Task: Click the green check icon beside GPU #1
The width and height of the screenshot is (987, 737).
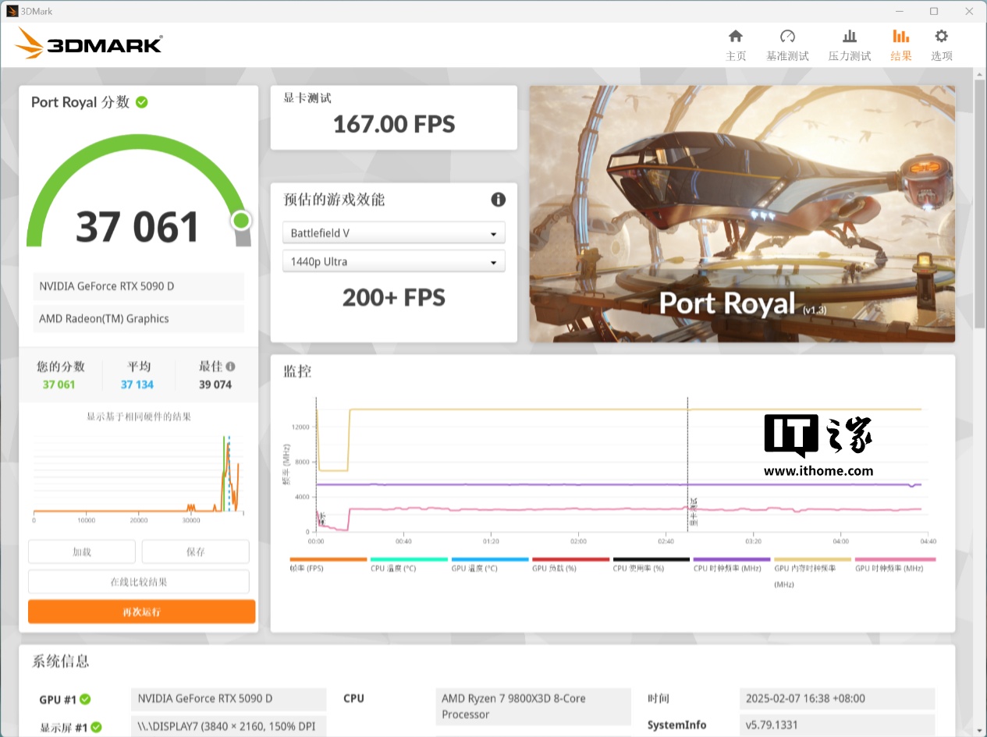Action: [x=85, y=700]
